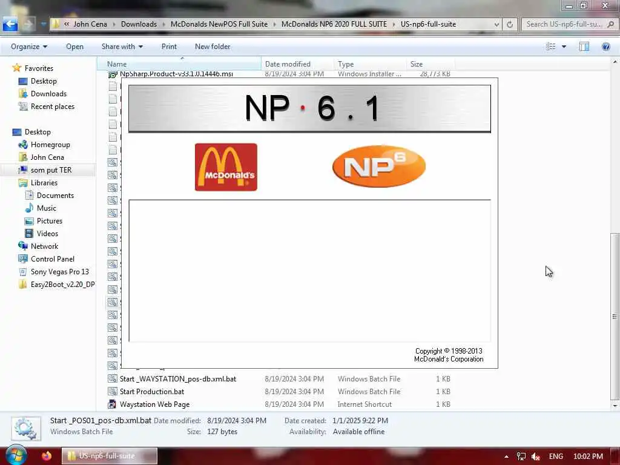Click the McDonald's logo in splash screen
Viewport: 620px width, 465px height.
click(226, 167)
